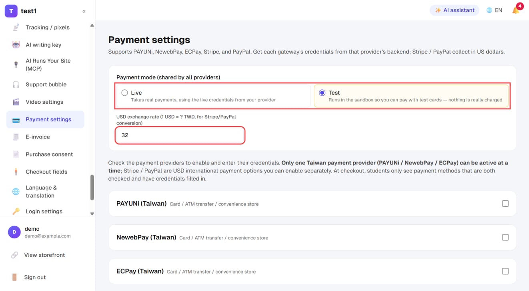Image resolution: width=529 pixels, height=291 pixels.
Task: Click Sign out
Action: (x=35, y=277)
